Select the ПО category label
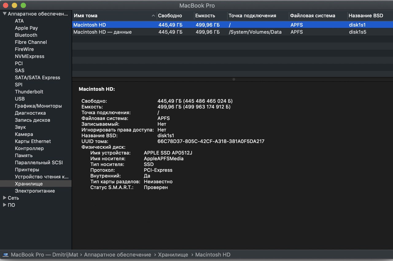The width and height of the screenshot is (393, 261). point(11,205)
